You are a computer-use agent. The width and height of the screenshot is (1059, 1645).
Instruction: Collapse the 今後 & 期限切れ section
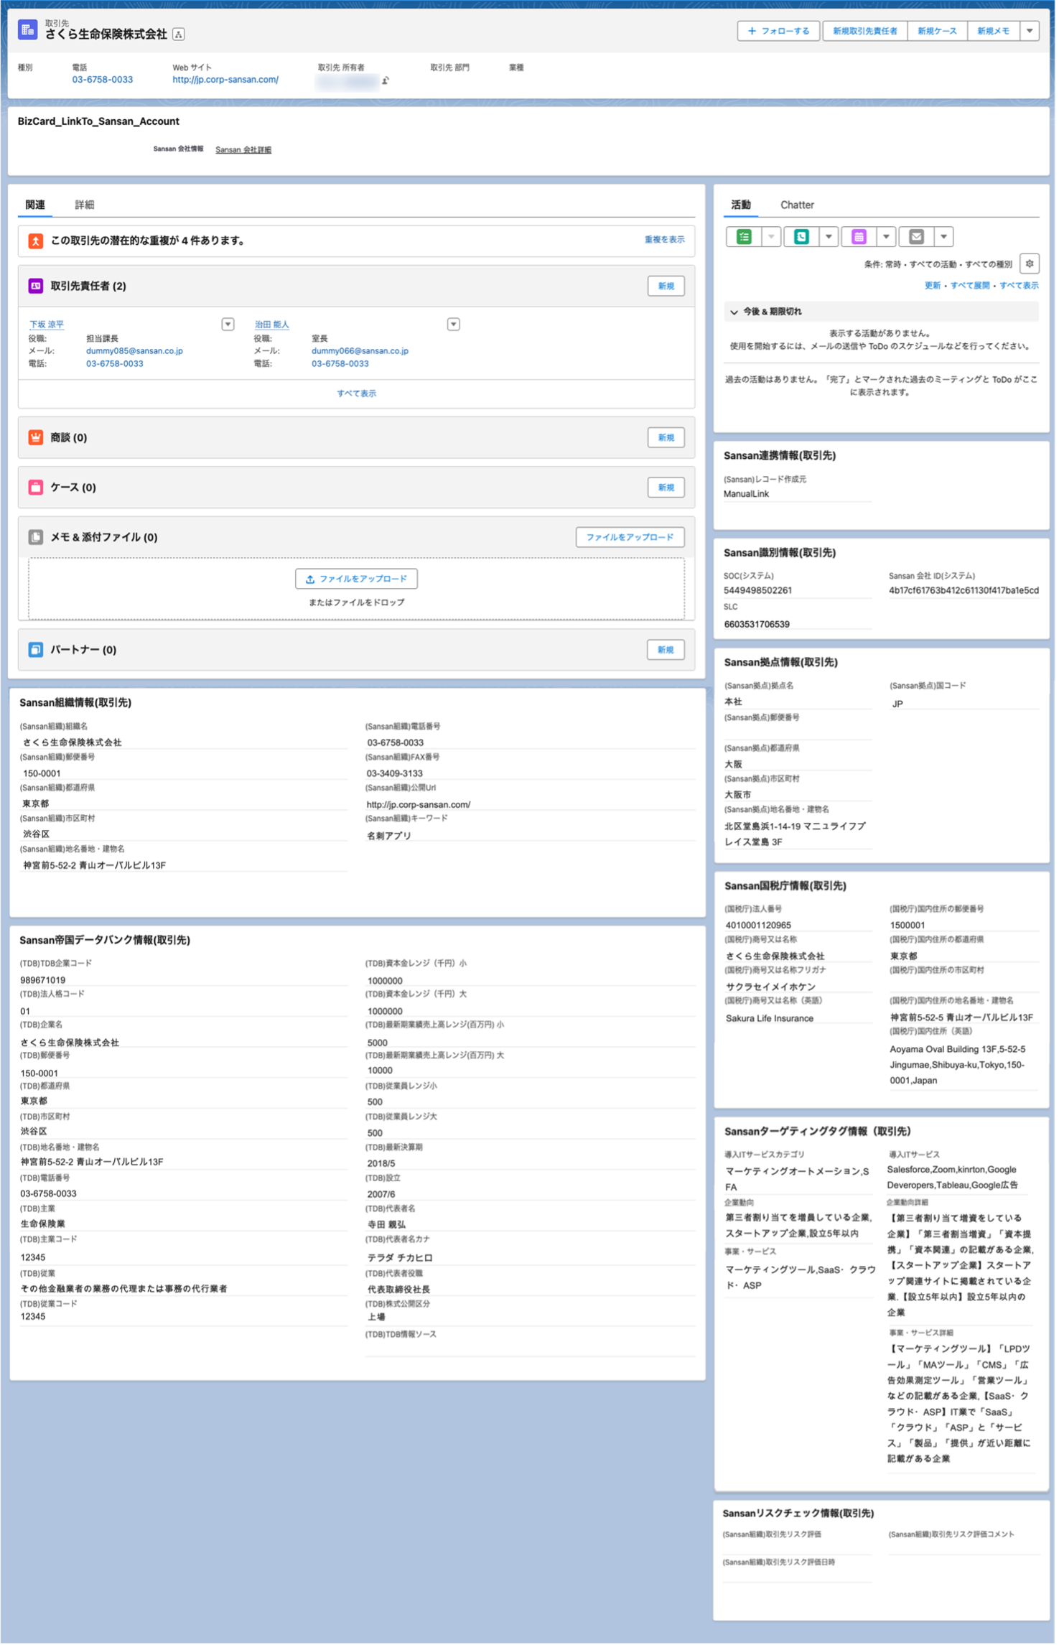pos(734,312)
